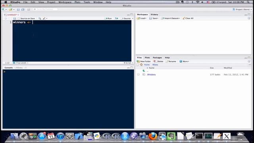The width and height of the screenshot is (254, 143).
Task: Open the App Store from the Dock
Action: click(x=42, y=136)
